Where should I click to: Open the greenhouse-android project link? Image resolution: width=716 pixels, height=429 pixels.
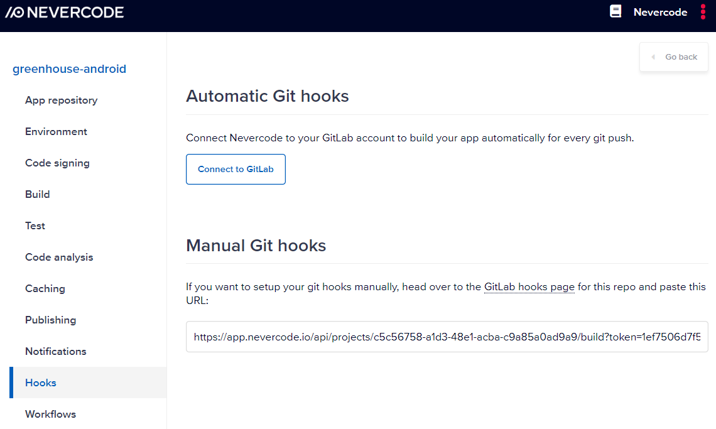[x=70, y=69]
